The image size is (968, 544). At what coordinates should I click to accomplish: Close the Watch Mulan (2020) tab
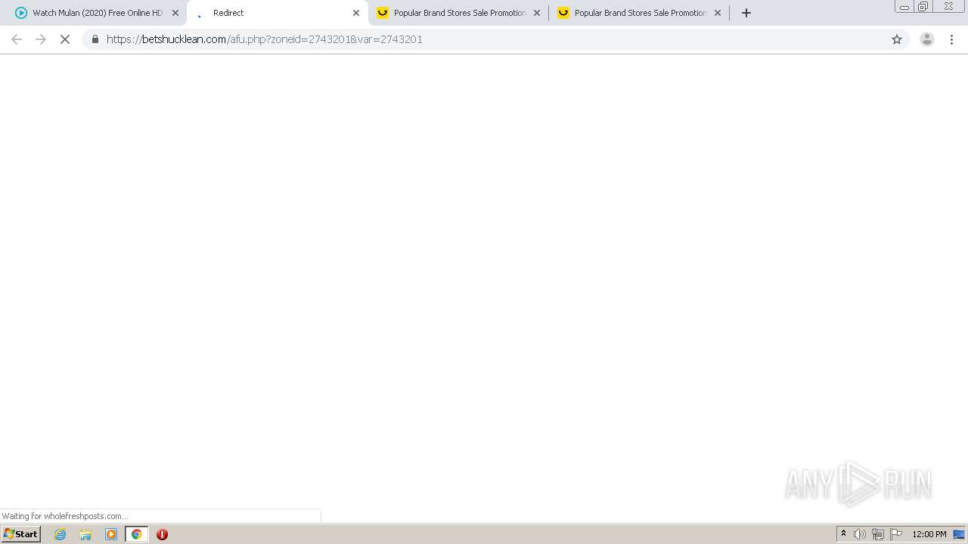coord(175,13)
